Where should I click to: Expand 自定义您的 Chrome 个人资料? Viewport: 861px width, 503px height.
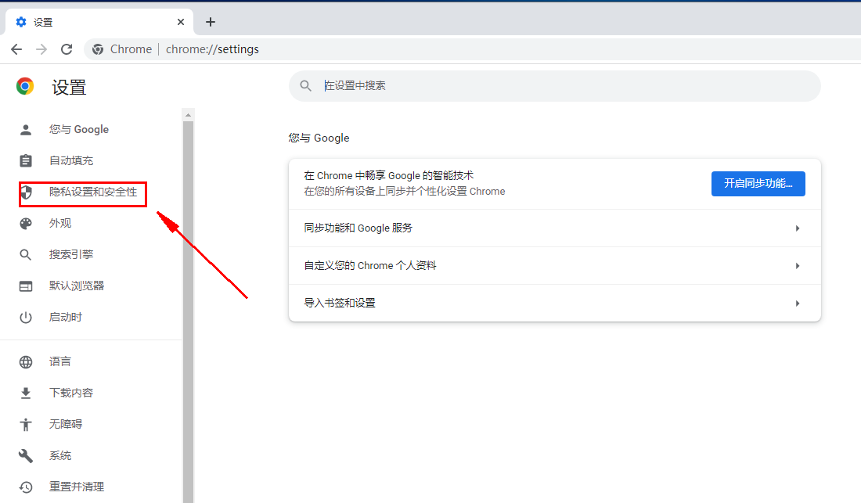[554, 265]
